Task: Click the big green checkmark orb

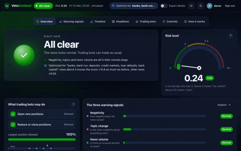Action: (x=24, y=55)
